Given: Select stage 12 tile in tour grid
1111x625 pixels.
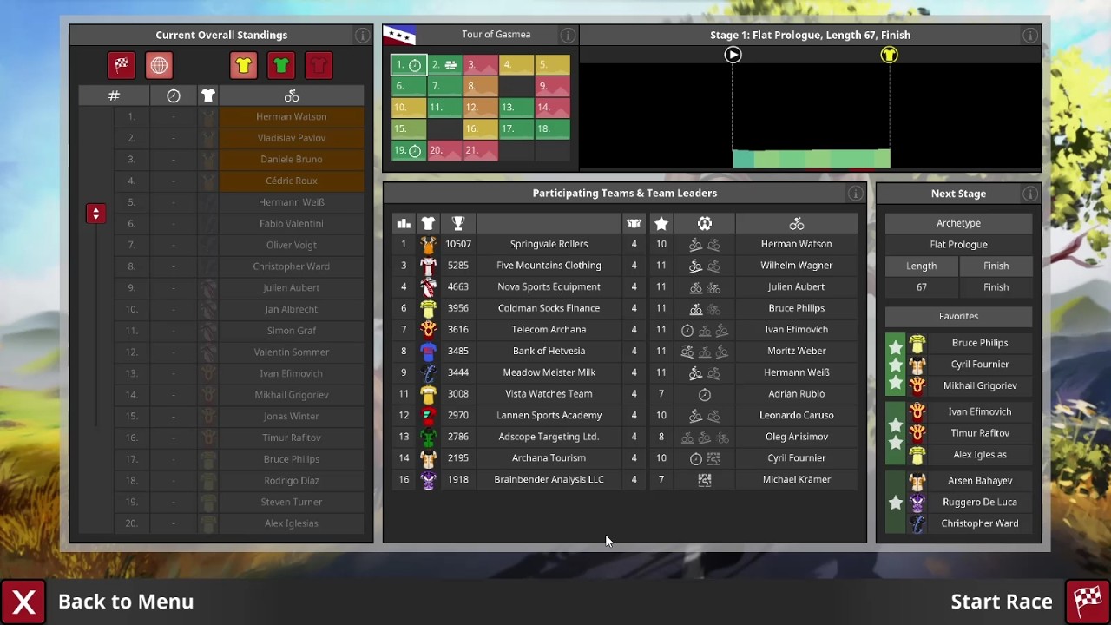Looking at the screenshot, I should click(480, 108).
